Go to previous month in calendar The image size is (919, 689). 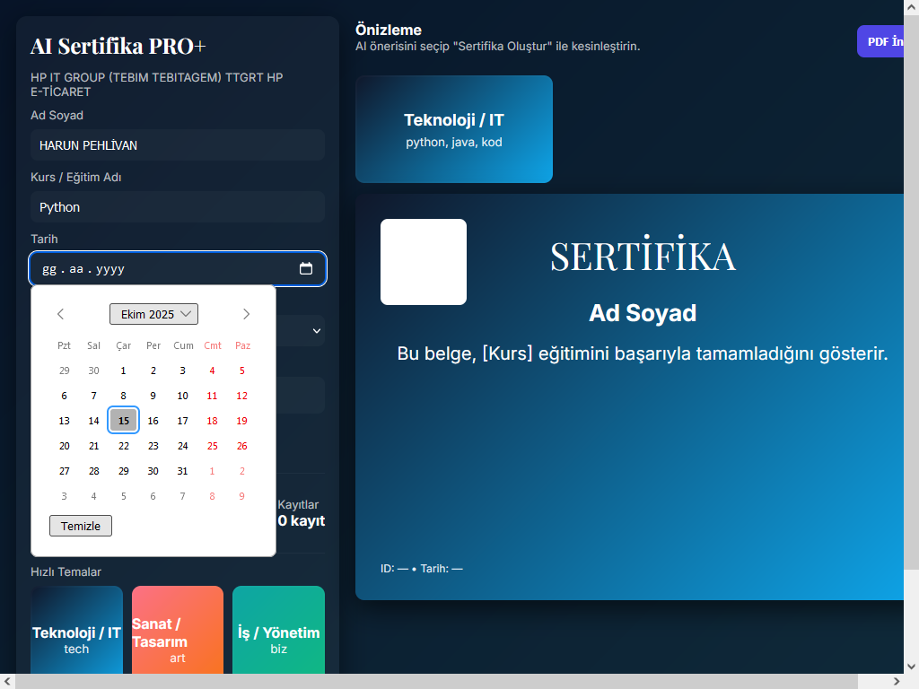(x=61, y=314)
